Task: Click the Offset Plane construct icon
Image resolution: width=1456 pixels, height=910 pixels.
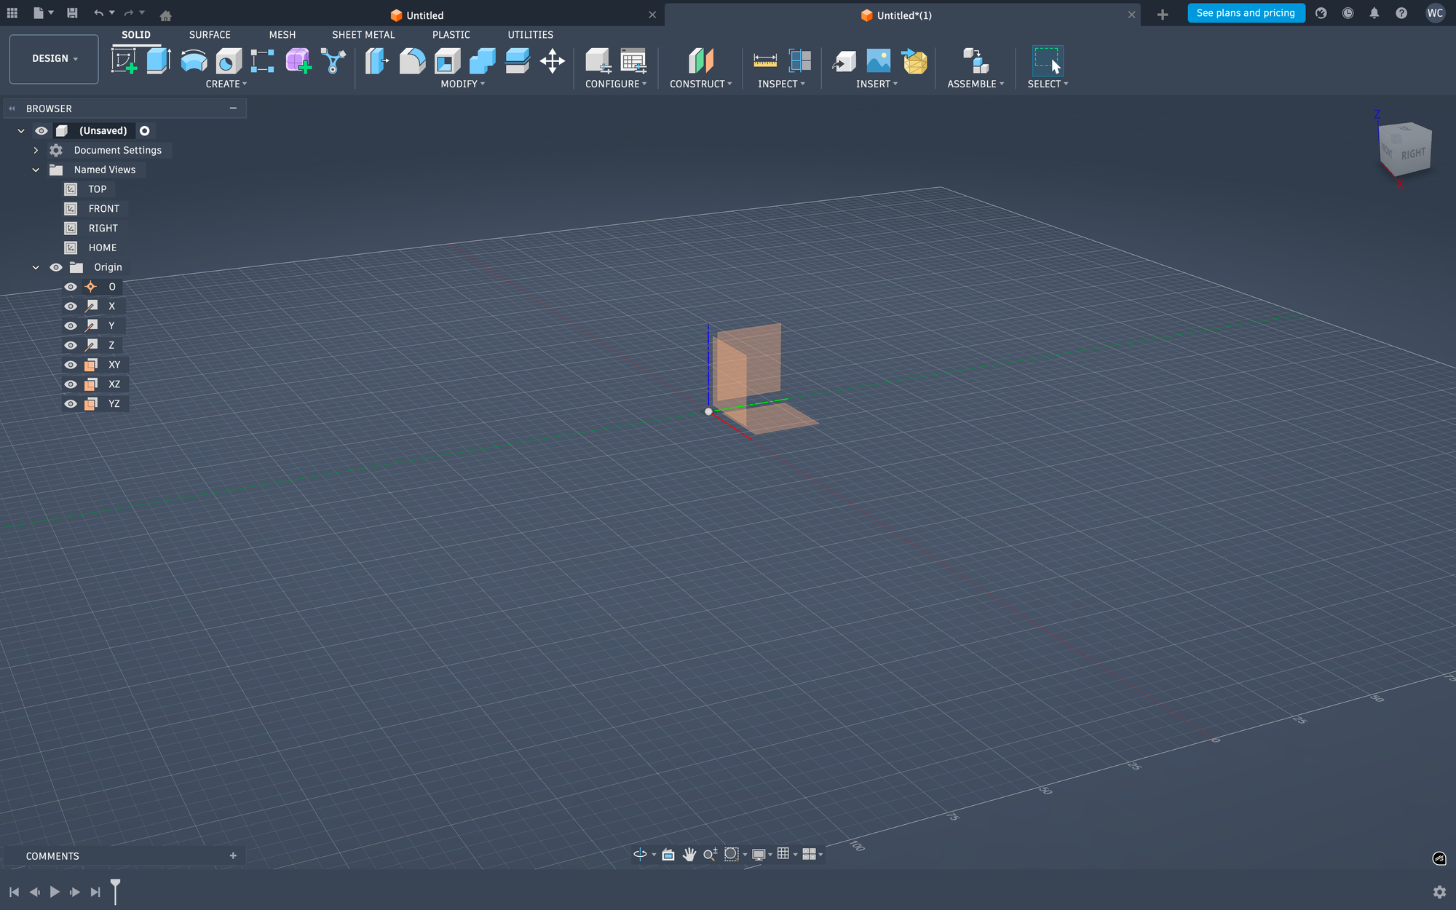Action: tap(700, 60)
